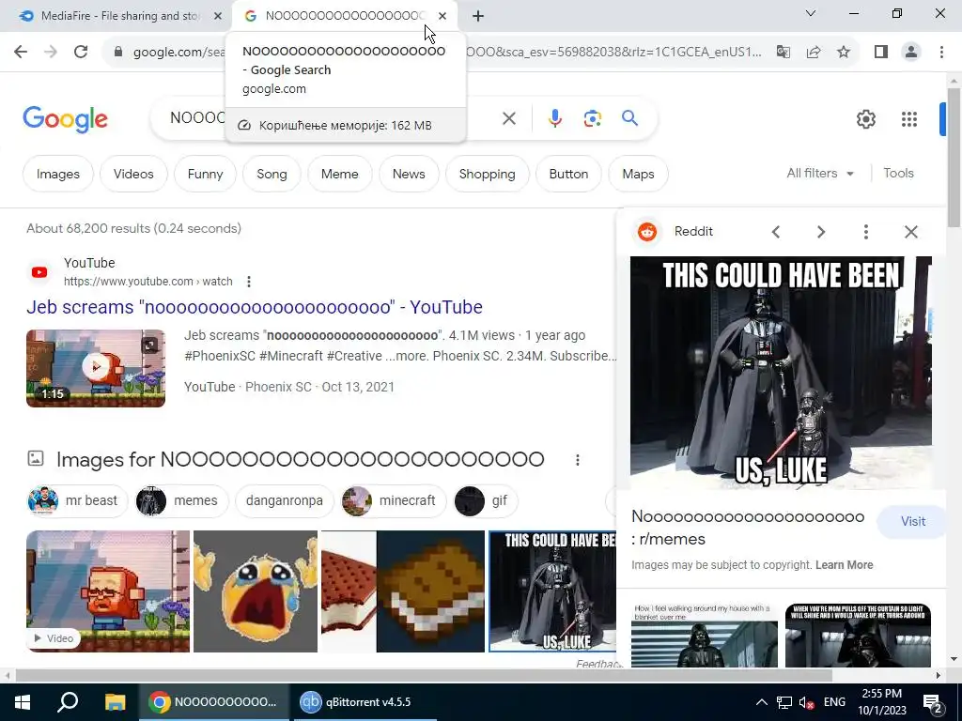Open the Chrome three-dot menu
The height and width of the screenshot is (721, 962).
(x=941, y=53)
